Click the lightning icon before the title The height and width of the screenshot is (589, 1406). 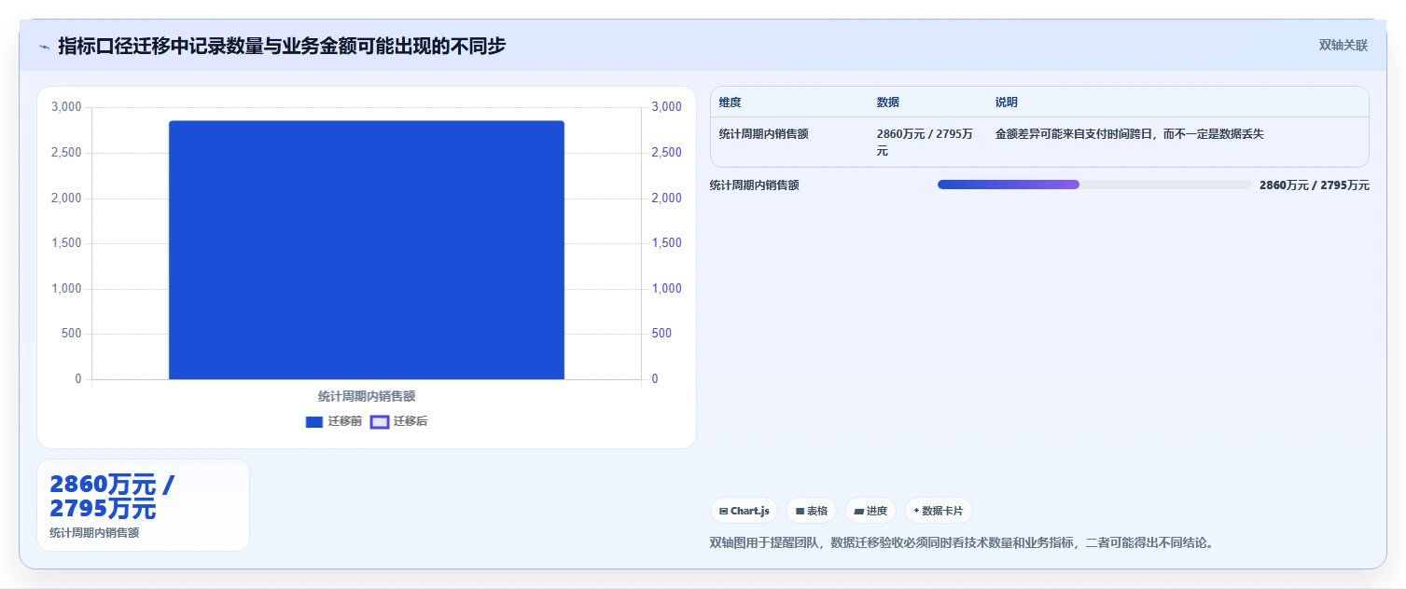pyautogui.click(x=44, y=47)
